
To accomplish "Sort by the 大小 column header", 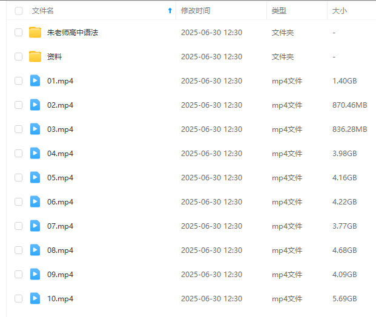I will 340,11.
